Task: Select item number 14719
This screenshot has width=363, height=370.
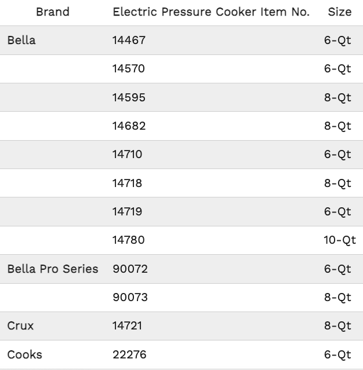Action: (x=128, y=211)
